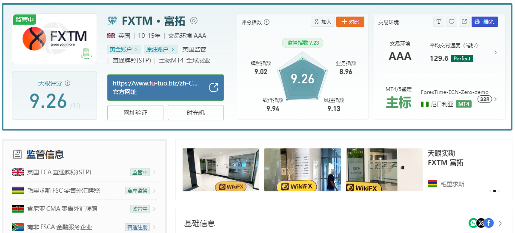Click the 业务指数 8.96 value
The height and width of the screenshot is (233, 515).
pyautogui.click(x=346, y=71)
